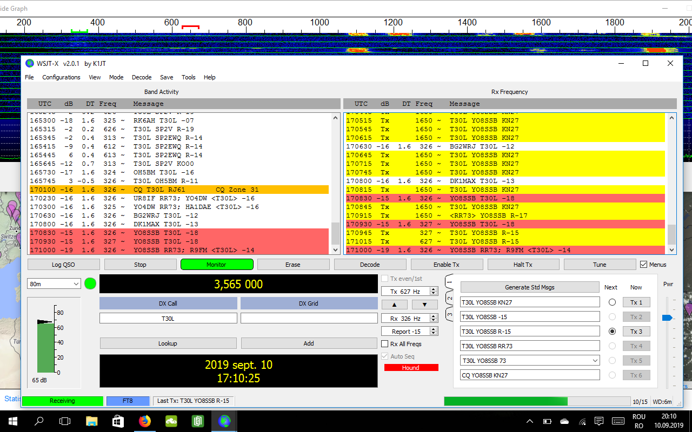Open the Tools menu
Screen dimensions: 692x432
[189, 77]
